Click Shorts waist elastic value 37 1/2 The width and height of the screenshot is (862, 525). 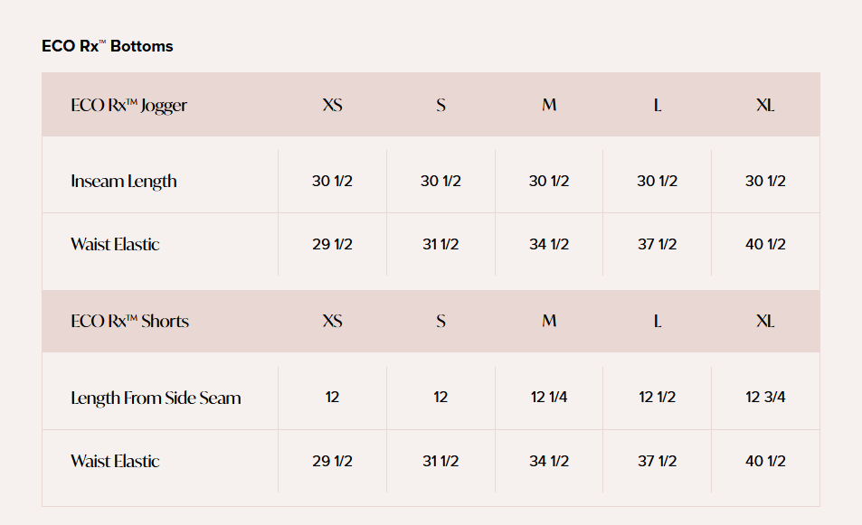coord(658,461)
